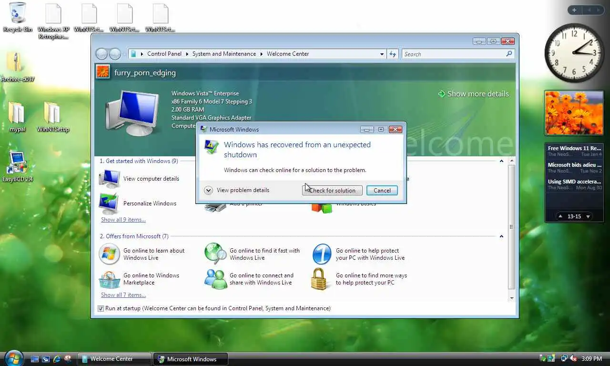Click Welcome Center scrollbar up arrow
This screenshot has height=366, width=610.
click(x=511, y=161)
